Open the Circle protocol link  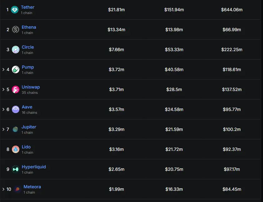pyautogui.click(x=28, y=47)
